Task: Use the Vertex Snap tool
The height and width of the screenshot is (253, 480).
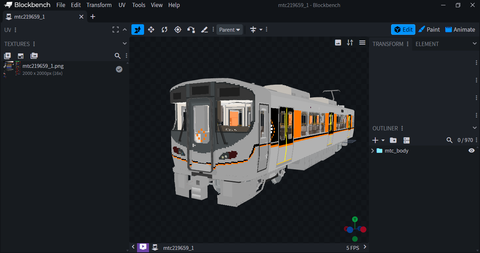Action: [x=191, y=30]
